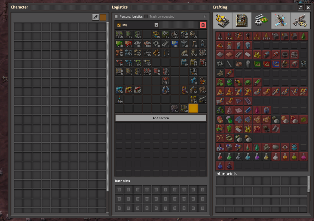The height and width of the screenshot is (221, 314).
Task: Click the repair pack request of 80
Action: (193, 81)
